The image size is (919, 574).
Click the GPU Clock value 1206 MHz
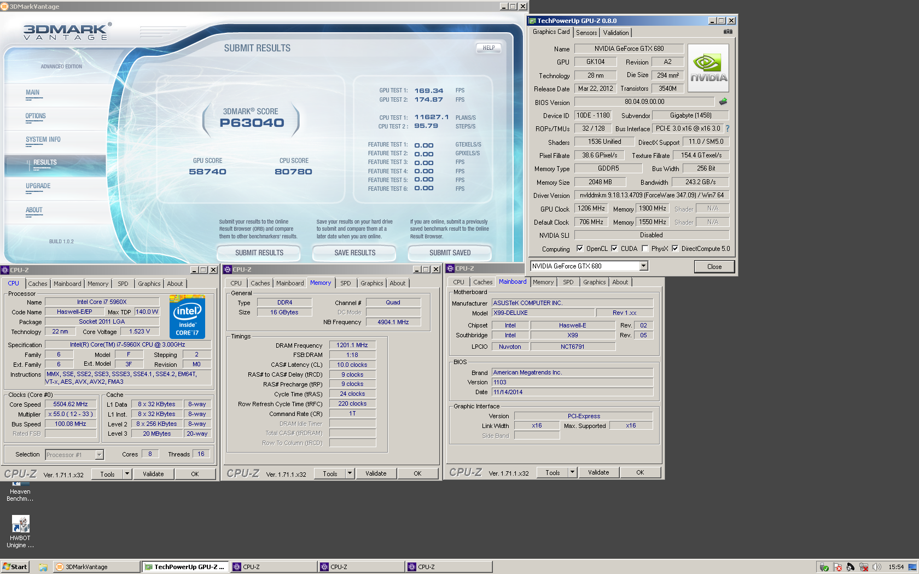click(x=591, y=208)
